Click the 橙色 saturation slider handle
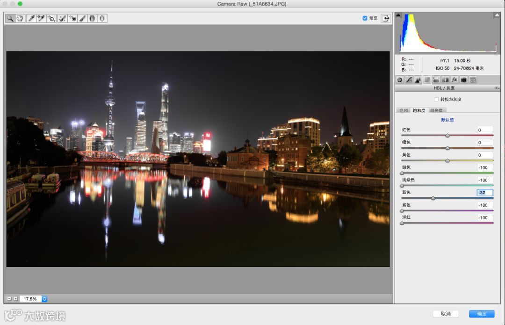Screen dimensions: 505x325 [x=447, y=148]
